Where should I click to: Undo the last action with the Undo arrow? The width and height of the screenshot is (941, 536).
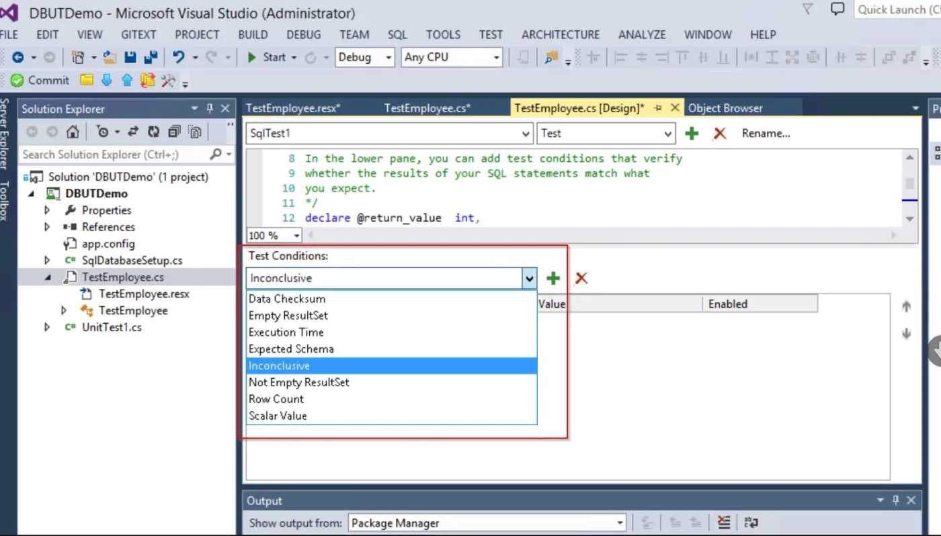pos(178,58)
